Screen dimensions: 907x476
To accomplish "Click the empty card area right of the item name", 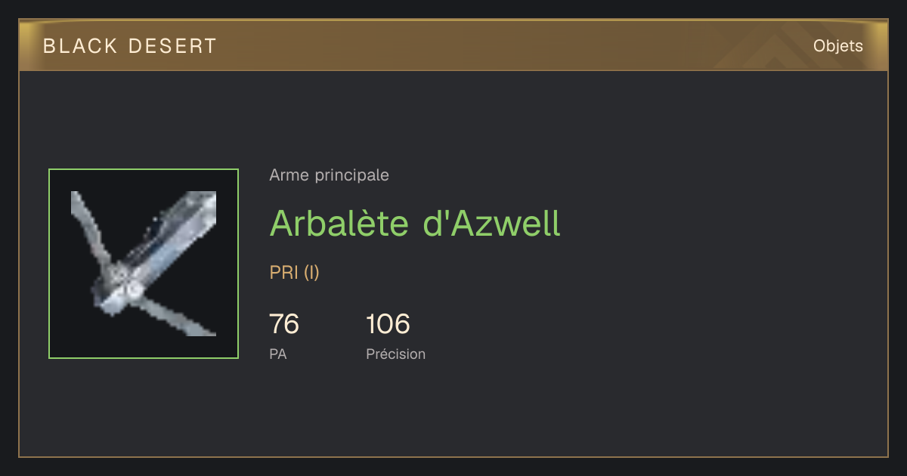I will 718,223.
